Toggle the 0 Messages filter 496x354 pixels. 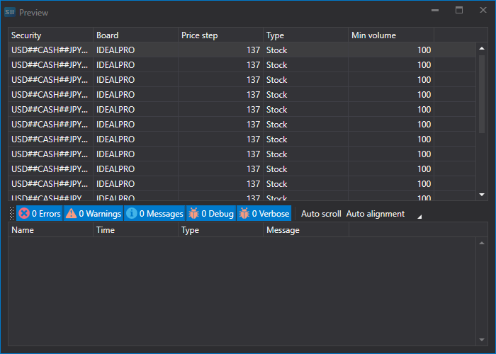154,214
